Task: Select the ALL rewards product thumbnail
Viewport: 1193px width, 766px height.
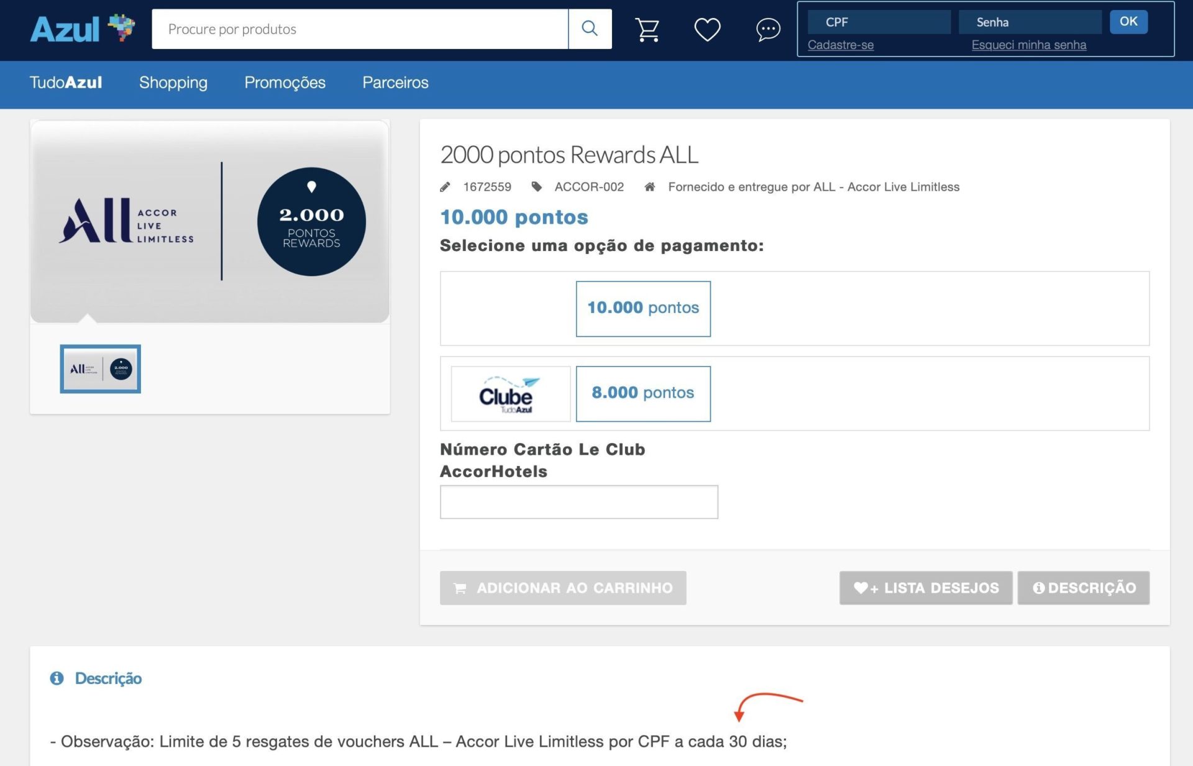Action: click(100, 369)
